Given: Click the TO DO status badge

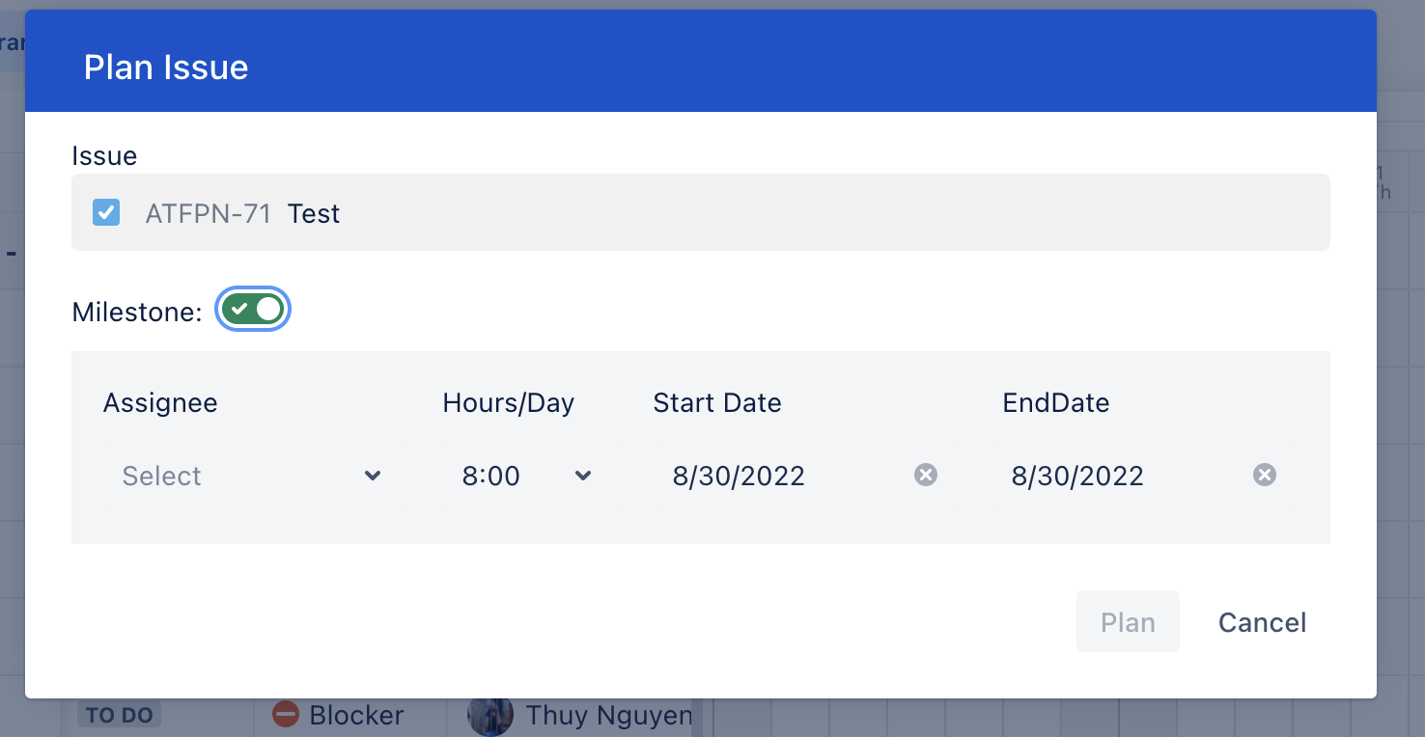Looking at the screenshot, I should coord(120,715).
